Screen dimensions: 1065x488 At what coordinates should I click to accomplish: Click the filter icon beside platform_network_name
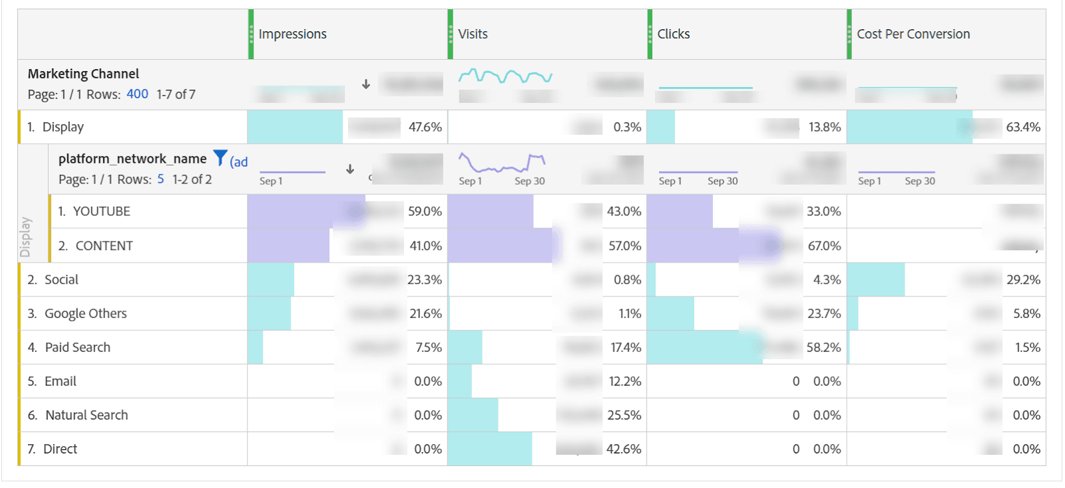(220, 158)
